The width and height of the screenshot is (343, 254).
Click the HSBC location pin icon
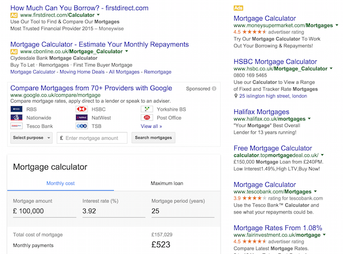click(236, 96)
